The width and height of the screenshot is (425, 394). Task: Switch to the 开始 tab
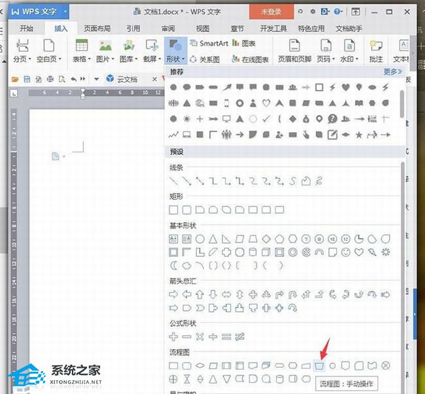pos(27,29)
